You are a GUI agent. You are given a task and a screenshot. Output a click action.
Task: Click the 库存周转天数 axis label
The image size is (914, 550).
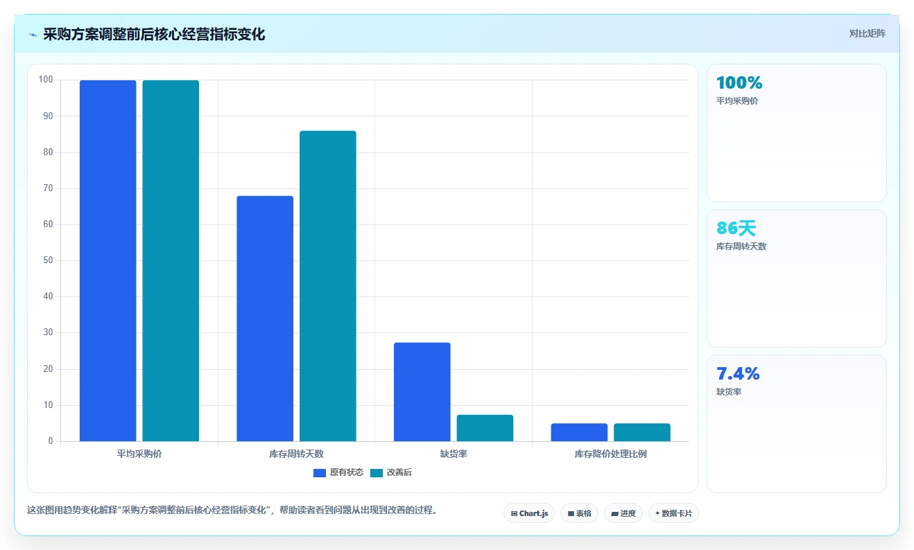296,454
